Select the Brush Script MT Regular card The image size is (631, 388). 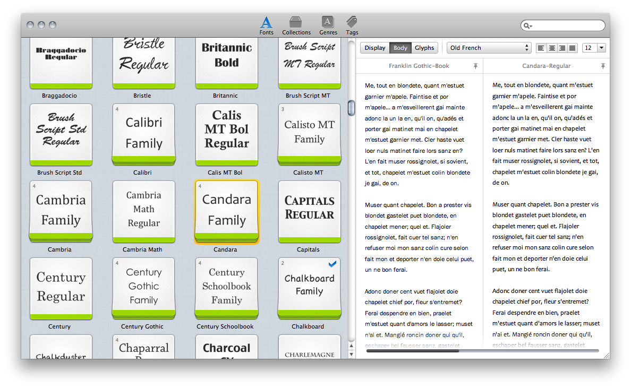310,63
